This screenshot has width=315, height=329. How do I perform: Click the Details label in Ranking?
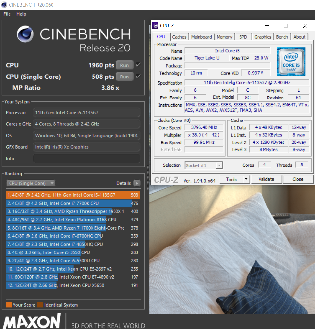123,183
